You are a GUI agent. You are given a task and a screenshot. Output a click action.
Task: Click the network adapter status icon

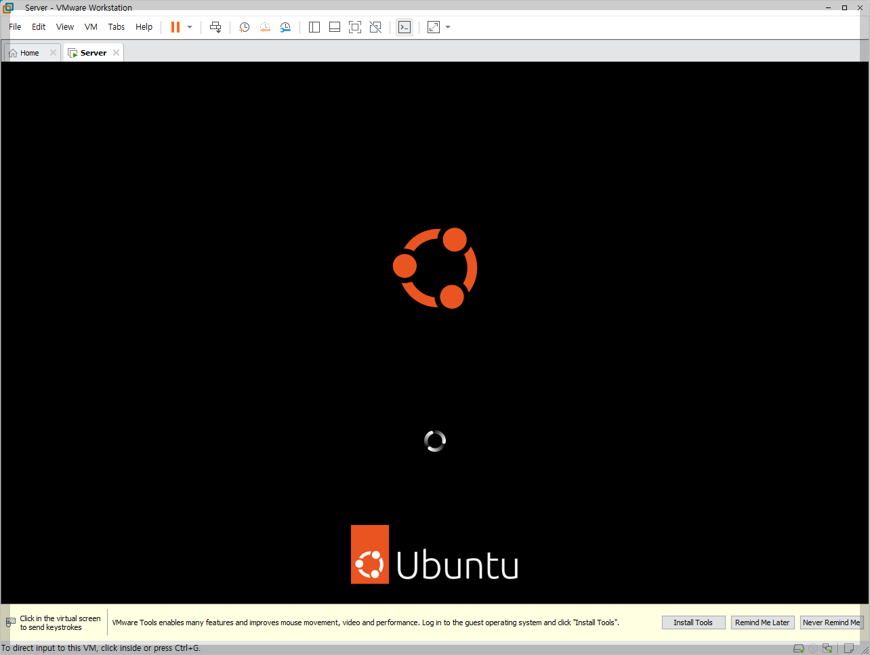click(827, 648)
